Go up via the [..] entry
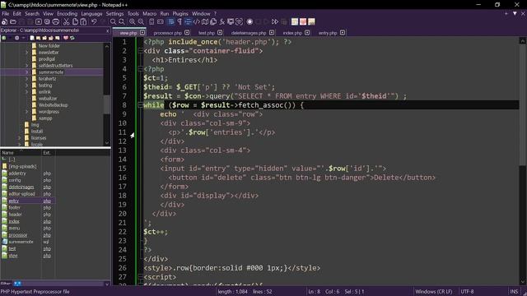The width and height of the screenshot is (527, 296). [x=12, y=160]
